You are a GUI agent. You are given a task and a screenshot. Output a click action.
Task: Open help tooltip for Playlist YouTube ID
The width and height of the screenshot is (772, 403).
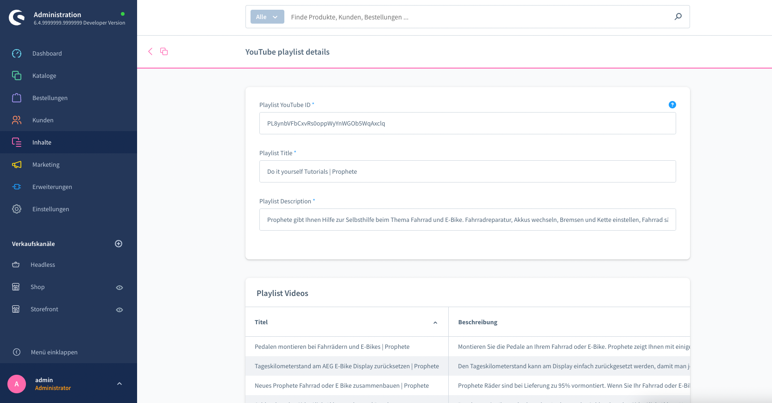coord(672,105)
